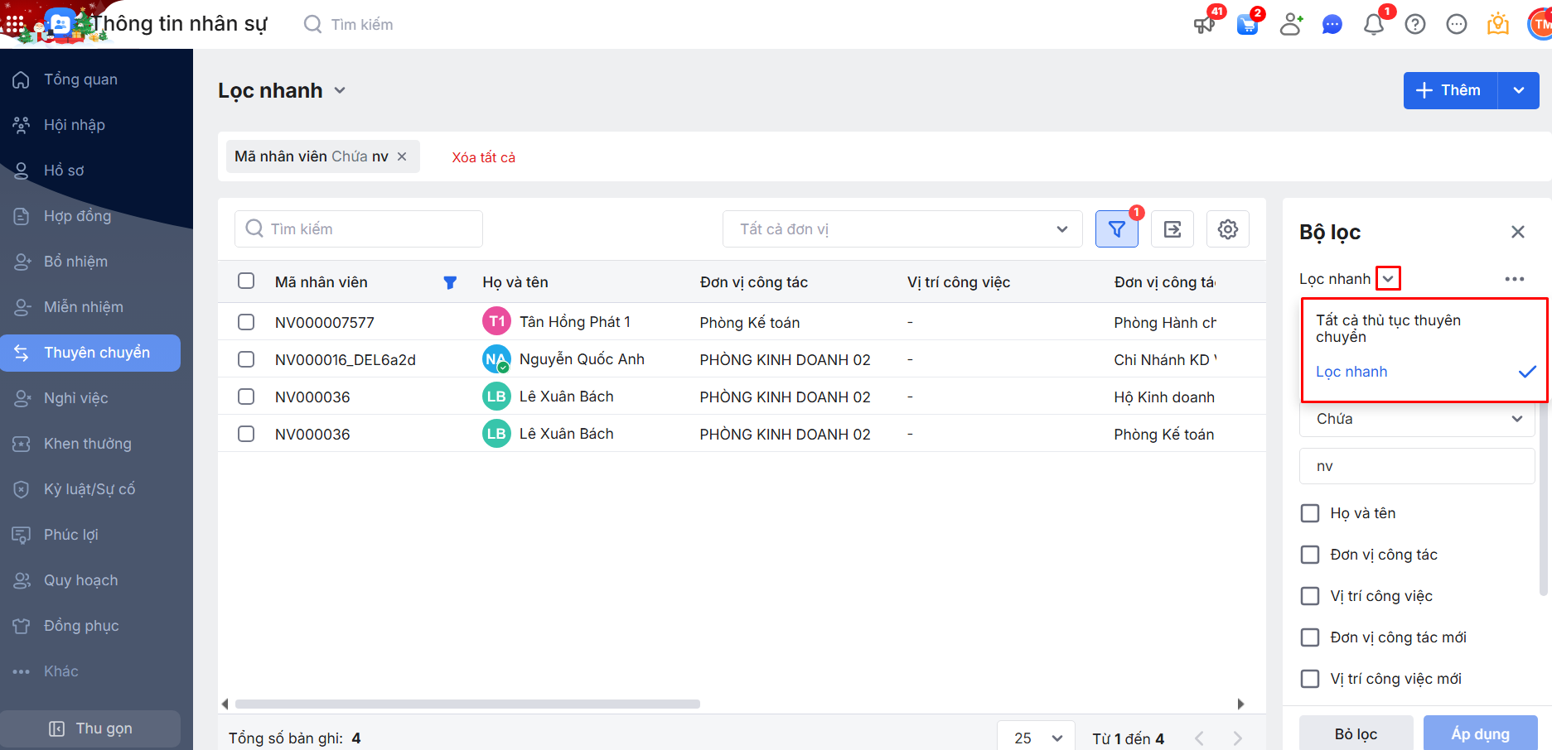
Task: Go to 'Nghỉ việc' in sidebar
Action: pyautogui.click(x=76, y=398)
